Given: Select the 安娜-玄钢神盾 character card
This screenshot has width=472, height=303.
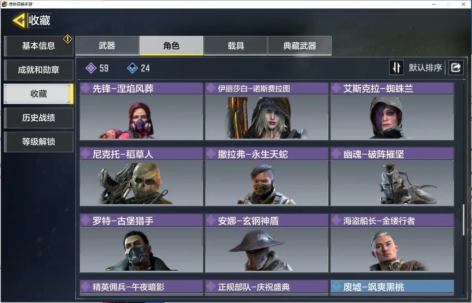Looking at the screenshot, I should tap(267, 243).
